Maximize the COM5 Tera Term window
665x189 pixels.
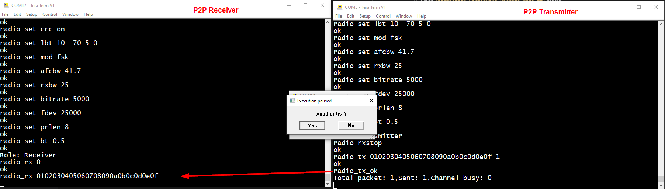(x=639, y=7)
